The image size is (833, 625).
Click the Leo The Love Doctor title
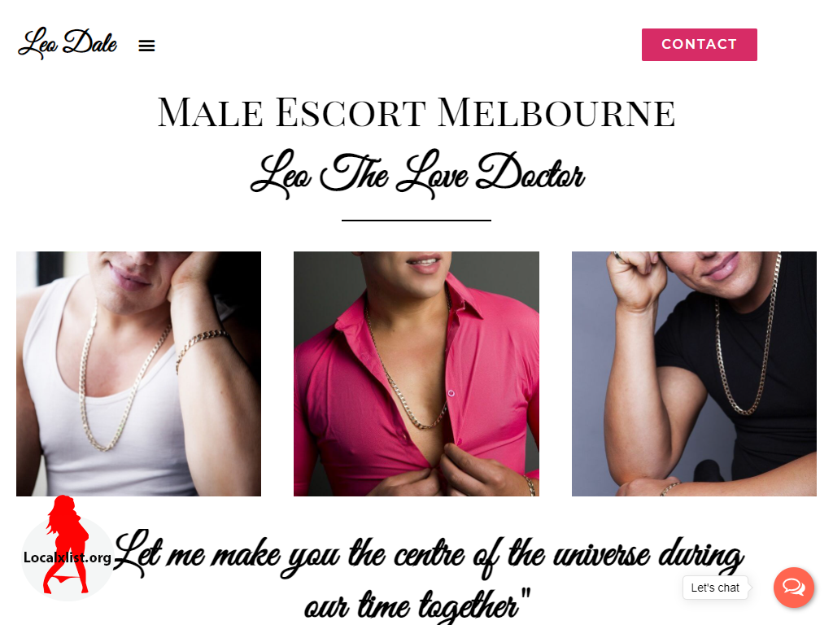point(417,174)
